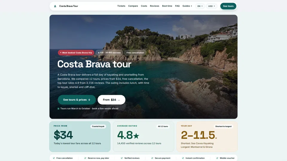This screenshot has width=287, height=161.
Task: Click the From $34 button
Action: [x=112, y=100]
